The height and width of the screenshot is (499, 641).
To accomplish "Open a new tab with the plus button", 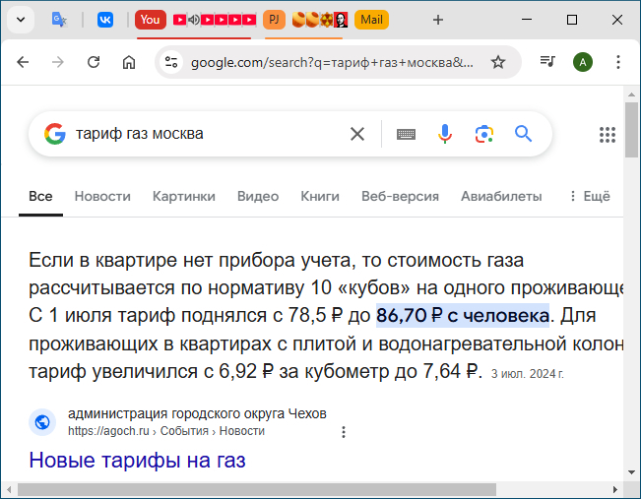I will point(438,20).
